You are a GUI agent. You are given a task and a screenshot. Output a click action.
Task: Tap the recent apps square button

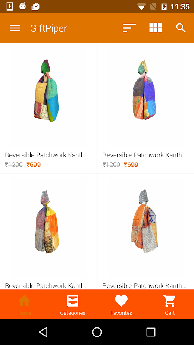(x=151, y=332)
